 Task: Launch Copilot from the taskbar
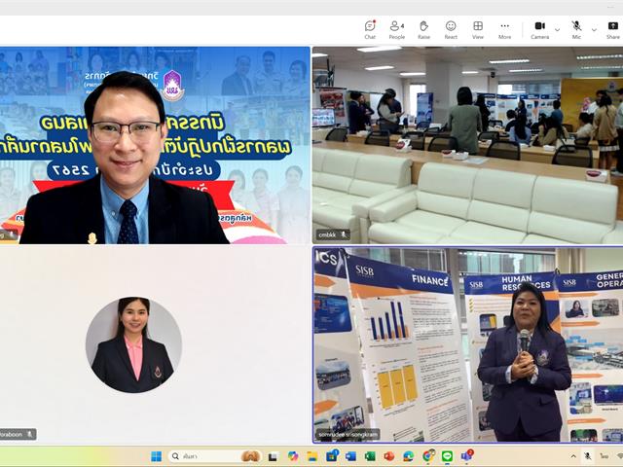(293, 456)
